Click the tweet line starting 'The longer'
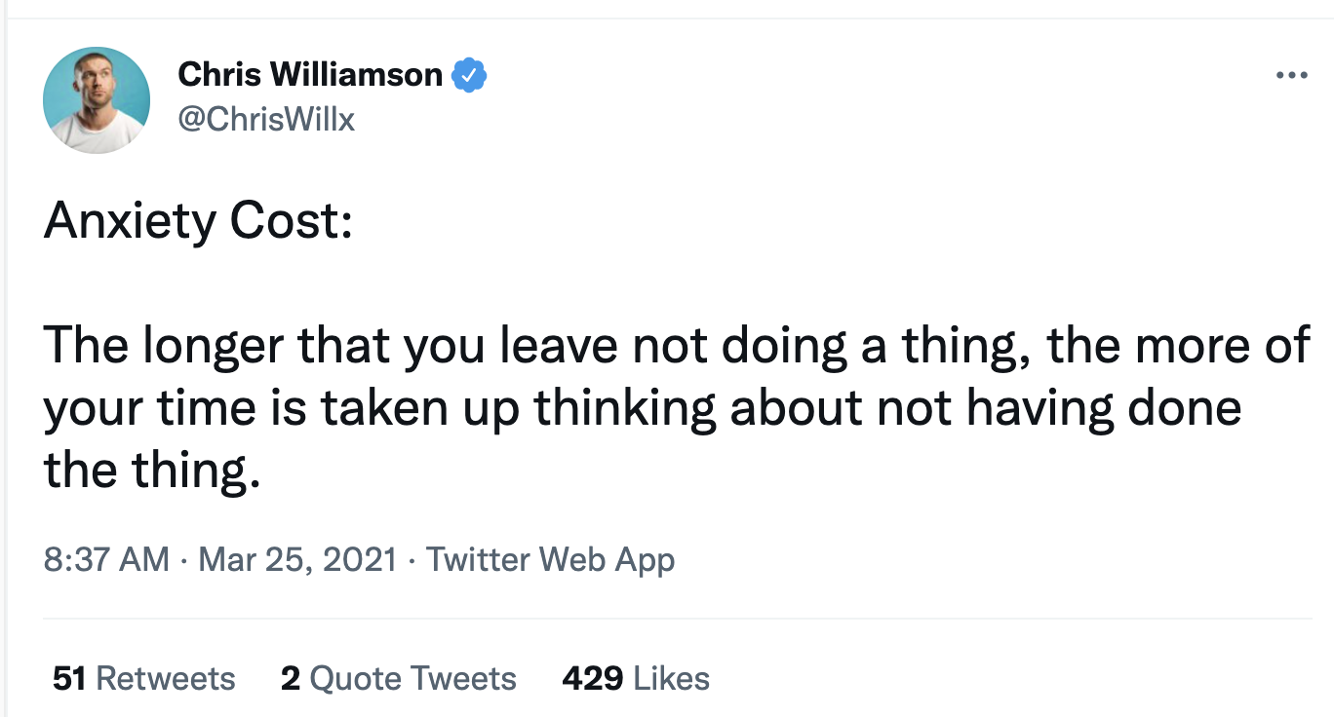 coord(678,347)
